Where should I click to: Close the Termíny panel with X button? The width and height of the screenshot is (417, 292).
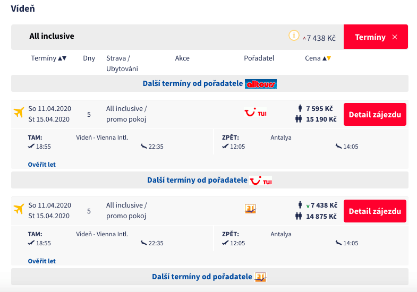pos(394,37)
